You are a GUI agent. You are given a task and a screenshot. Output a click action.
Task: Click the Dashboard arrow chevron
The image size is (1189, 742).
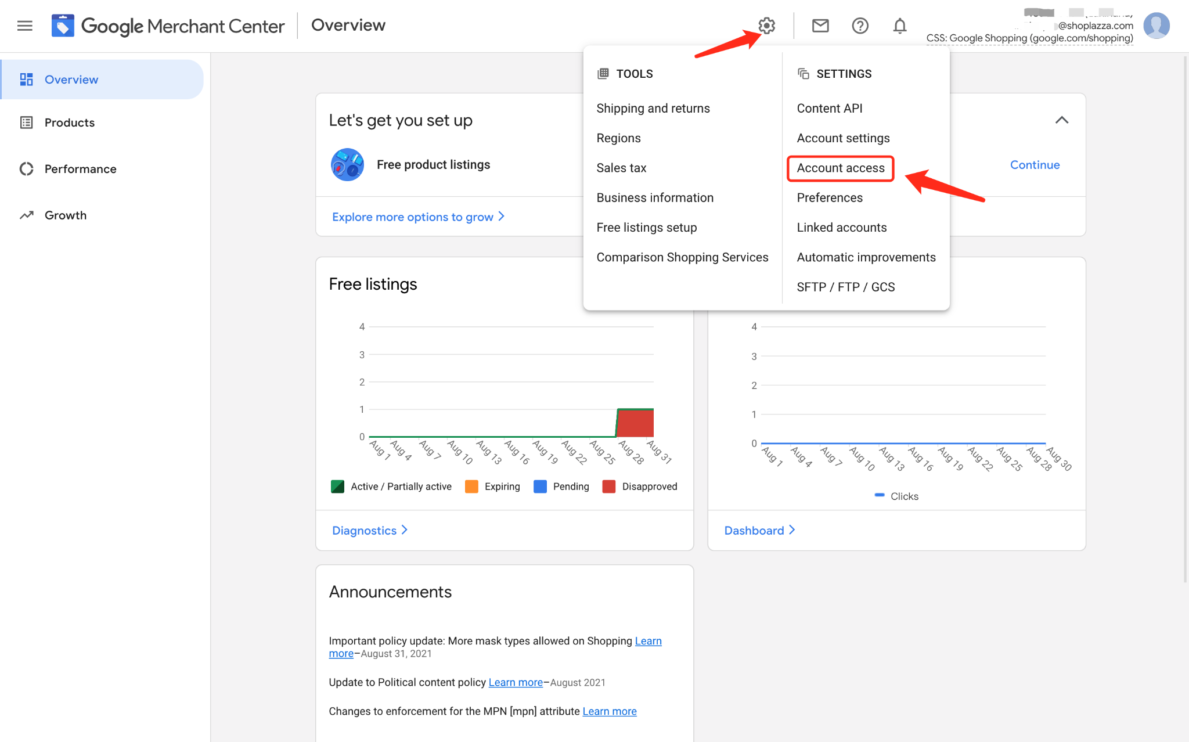(792, 530)
